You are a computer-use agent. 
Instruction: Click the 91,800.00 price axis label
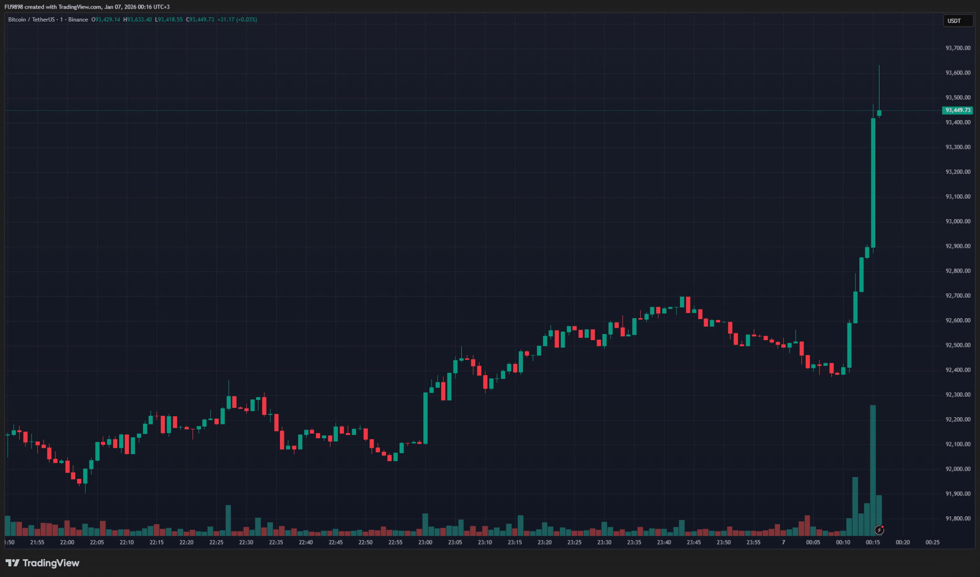tap(958, 518)
